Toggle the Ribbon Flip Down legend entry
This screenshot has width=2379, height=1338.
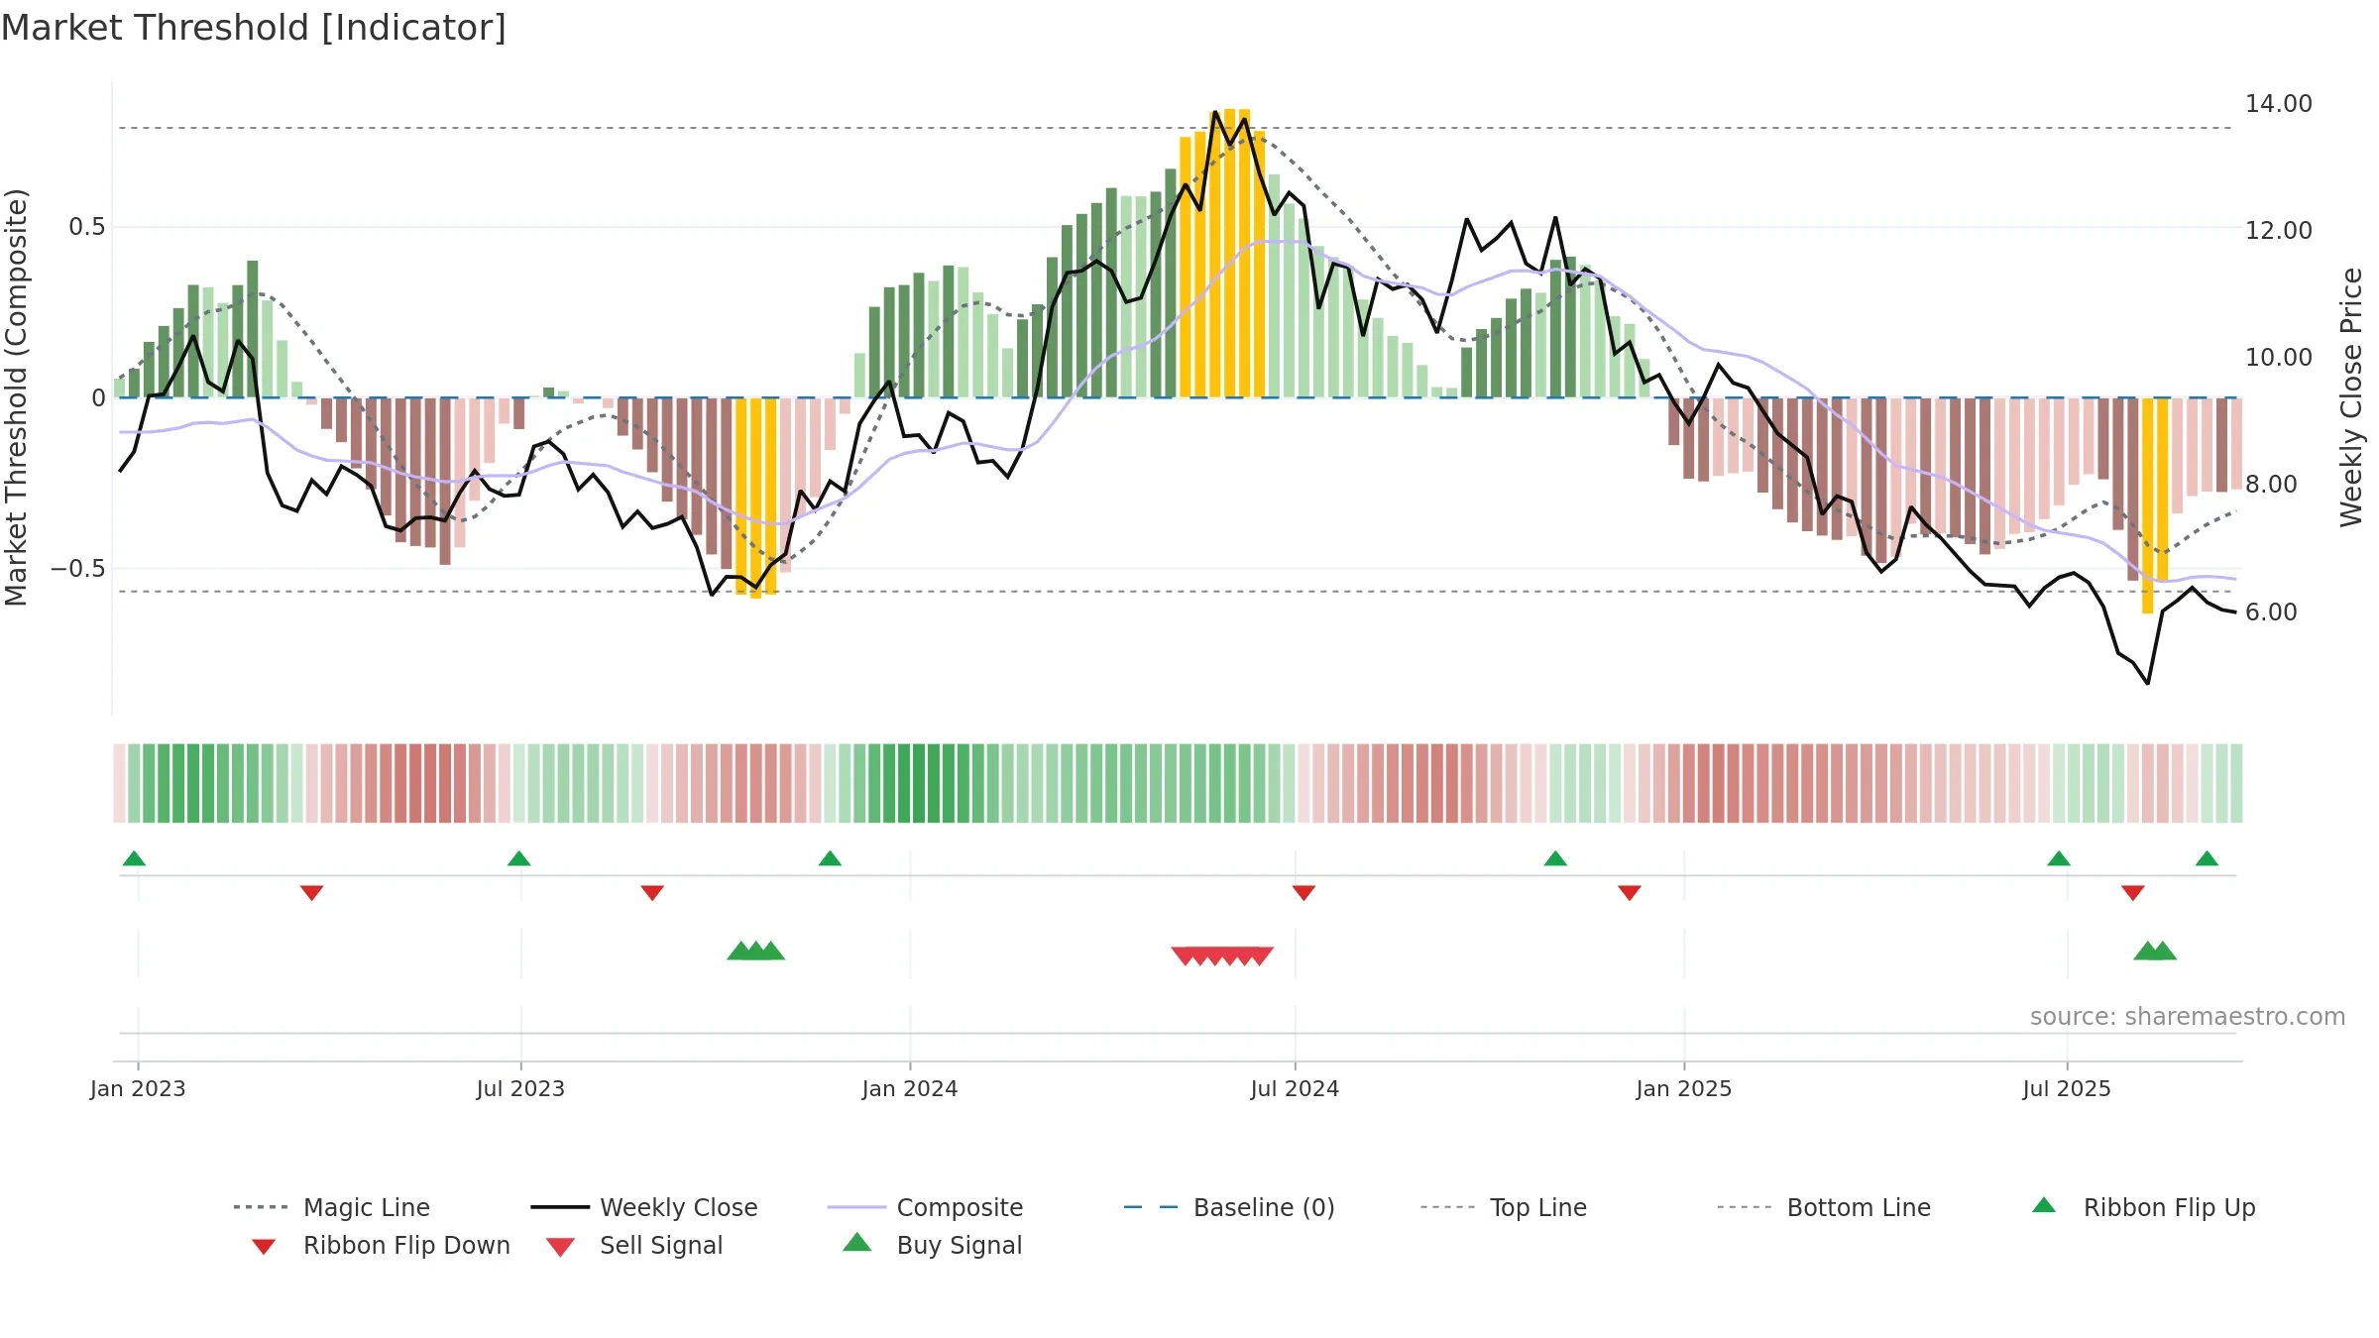[380, 1245]
